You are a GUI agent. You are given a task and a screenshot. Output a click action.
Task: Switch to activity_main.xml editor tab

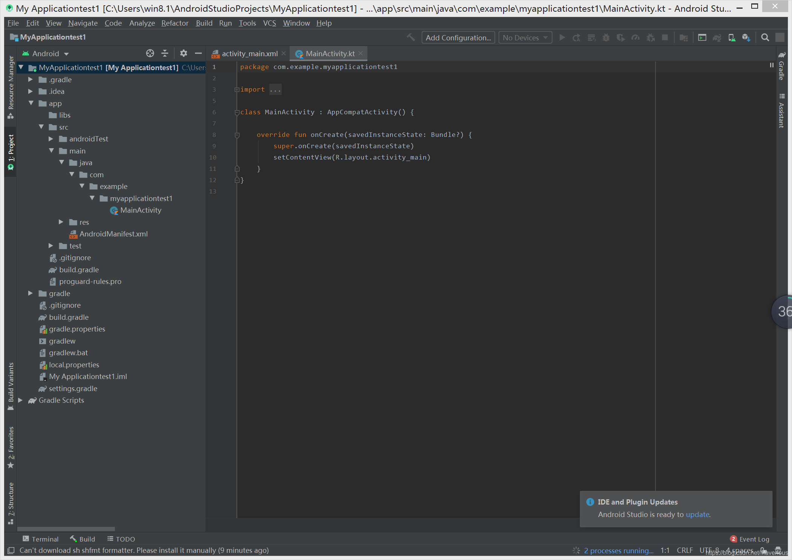pos(249,54)
